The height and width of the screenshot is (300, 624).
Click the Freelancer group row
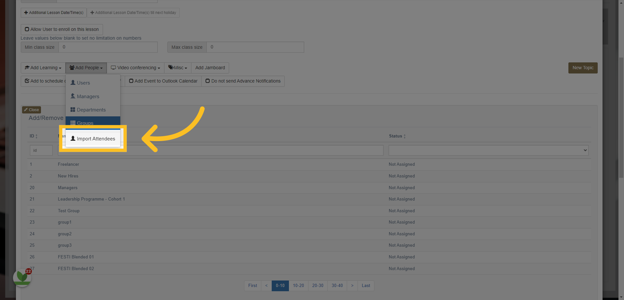pos(309,164)
